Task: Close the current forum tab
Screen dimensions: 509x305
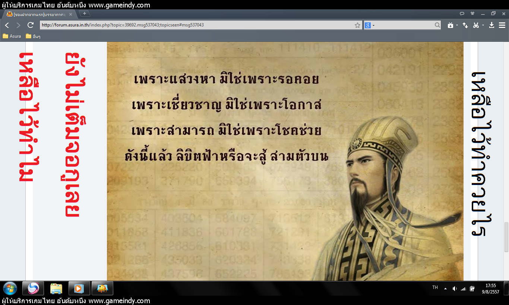Action: coord(71,15)
